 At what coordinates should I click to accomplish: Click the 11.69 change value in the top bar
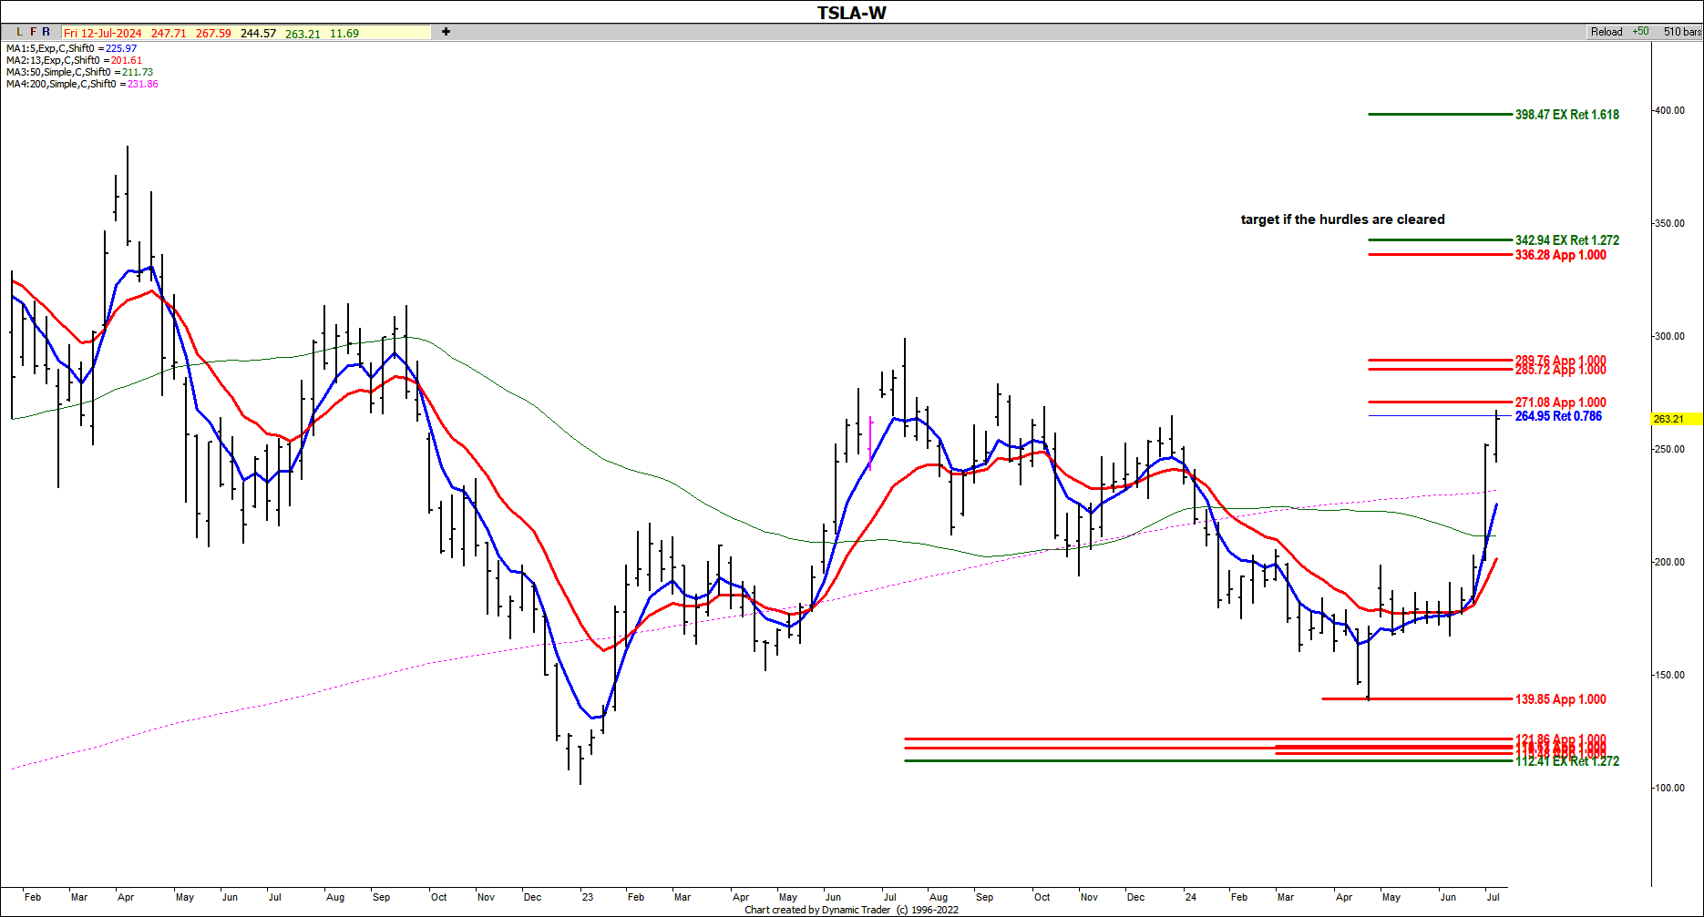[x=344, y=33]
